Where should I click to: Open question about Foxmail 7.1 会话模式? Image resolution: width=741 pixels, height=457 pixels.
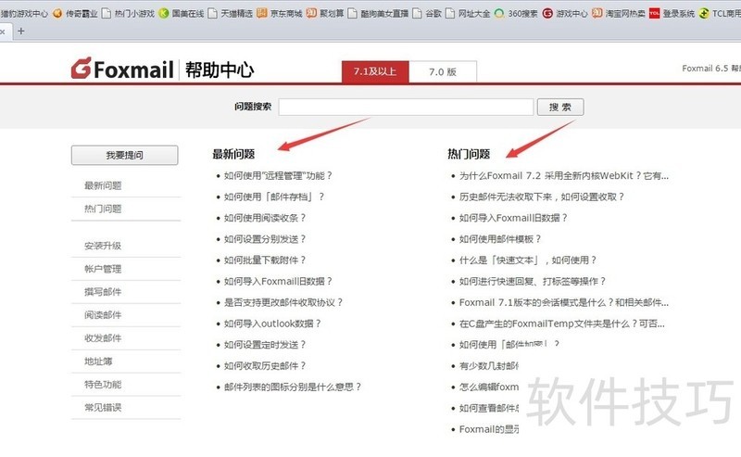[564, 302]
